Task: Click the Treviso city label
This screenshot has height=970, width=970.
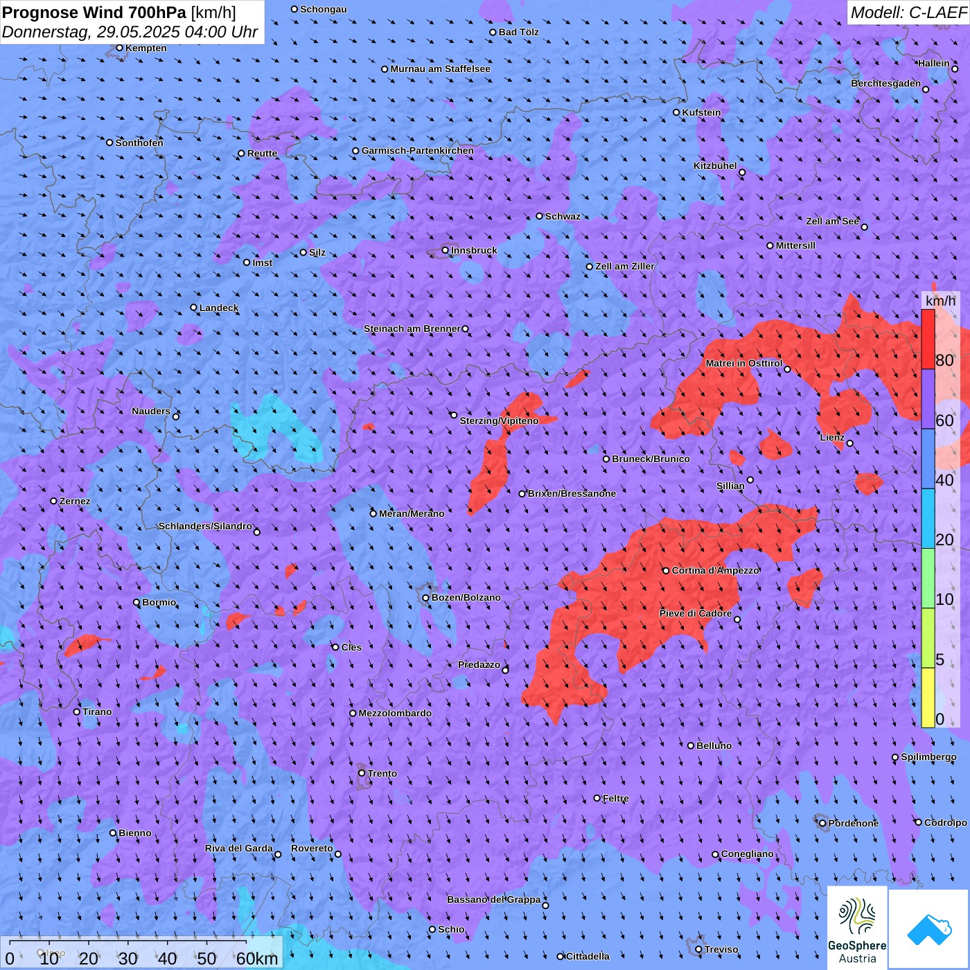Action: coord(721,949)
